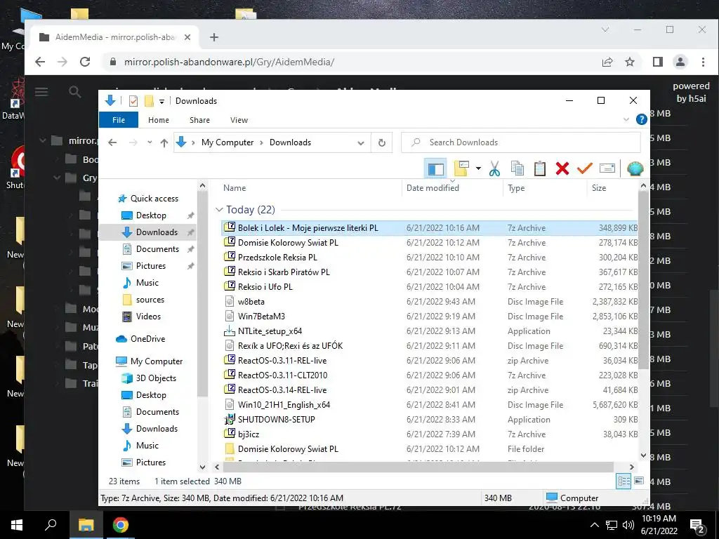Click the Chrome address bar URL
Image resolution: width=719 pixels, height=539 pixels.
pyautogui.click(x=229, y=62)
